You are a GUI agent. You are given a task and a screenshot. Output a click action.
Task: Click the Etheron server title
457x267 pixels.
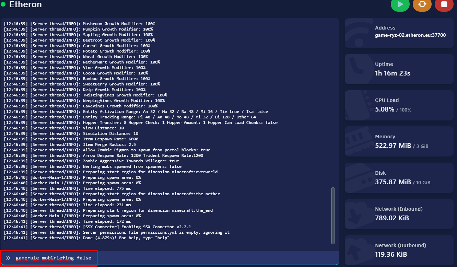25,4
